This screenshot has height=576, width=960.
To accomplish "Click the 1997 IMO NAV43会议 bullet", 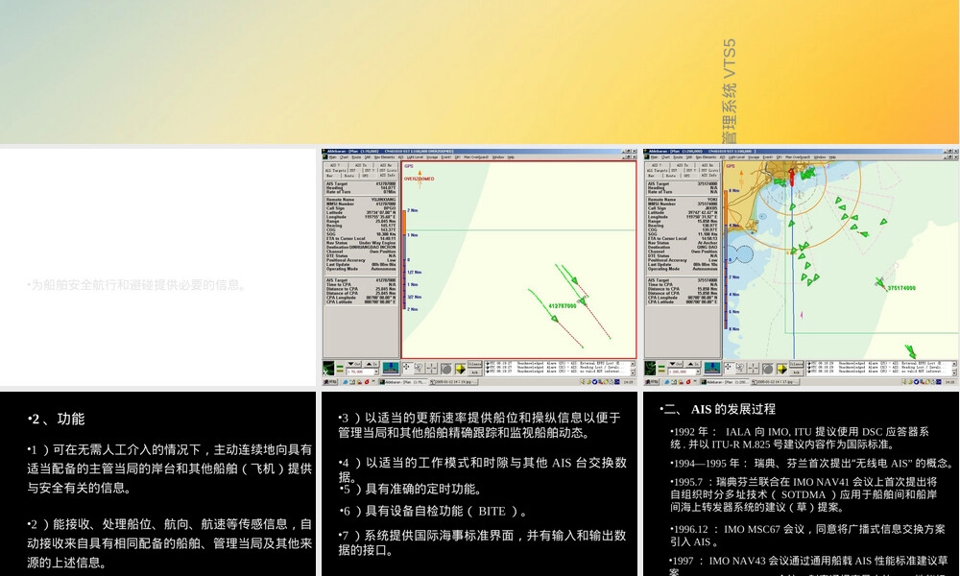I will click(808, 565).
